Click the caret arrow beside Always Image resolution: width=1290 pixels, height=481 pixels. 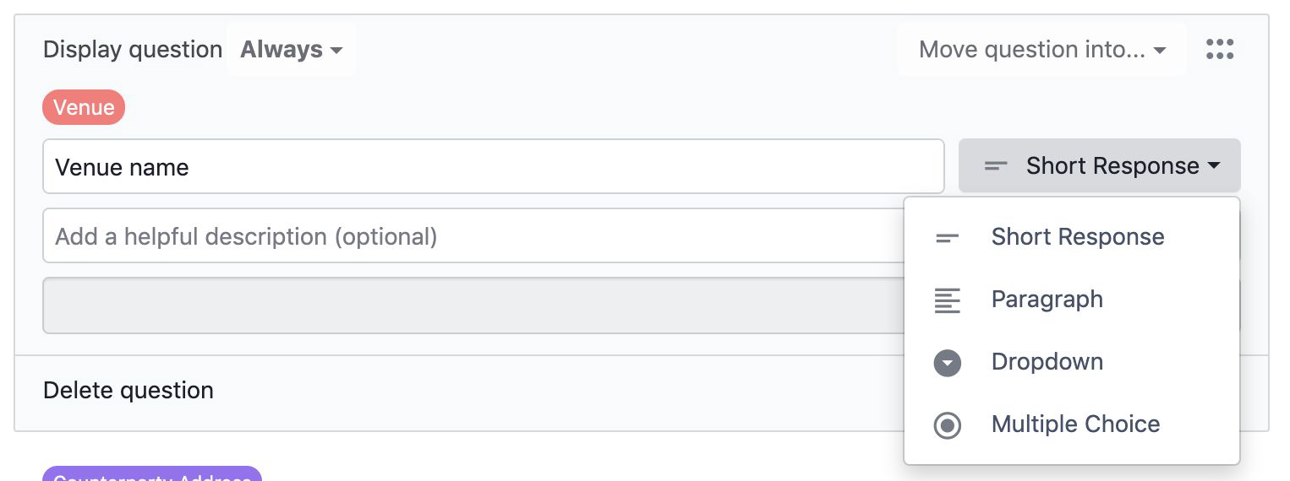336,51
